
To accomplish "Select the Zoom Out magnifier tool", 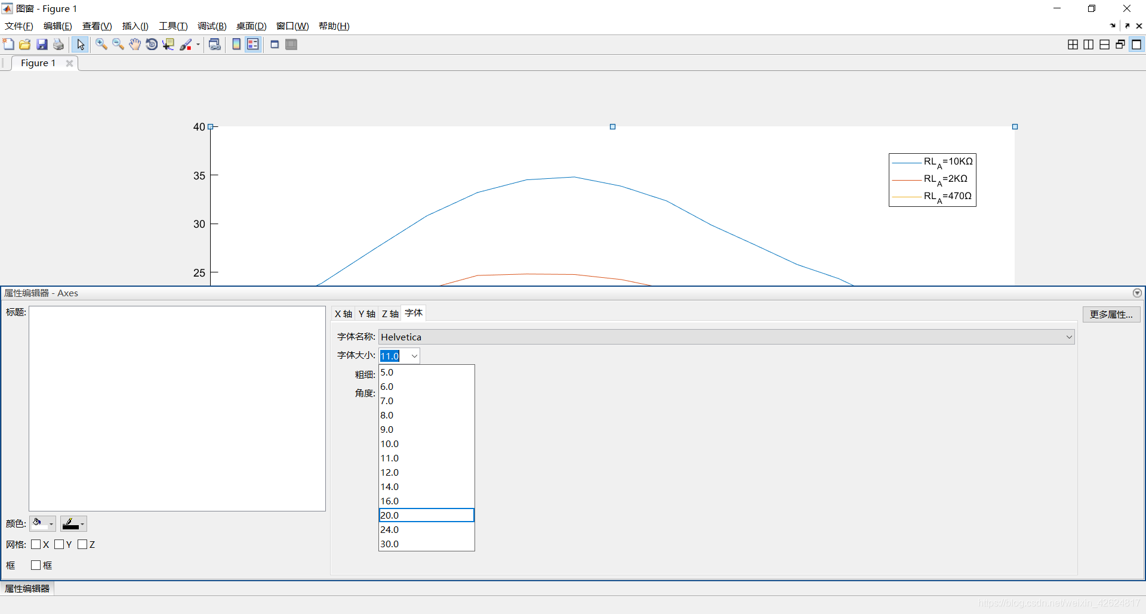I will pyautogui.click(x=118, y=44).
